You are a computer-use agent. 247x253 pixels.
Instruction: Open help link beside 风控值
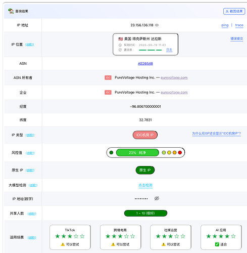click(30, 153)
